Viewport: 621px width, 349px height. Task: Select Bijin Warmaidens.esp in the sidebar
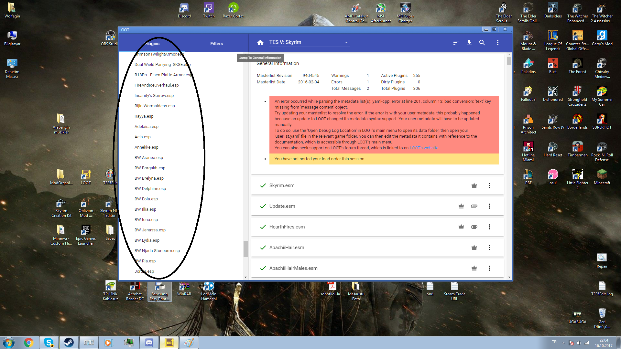coord(155,106)
